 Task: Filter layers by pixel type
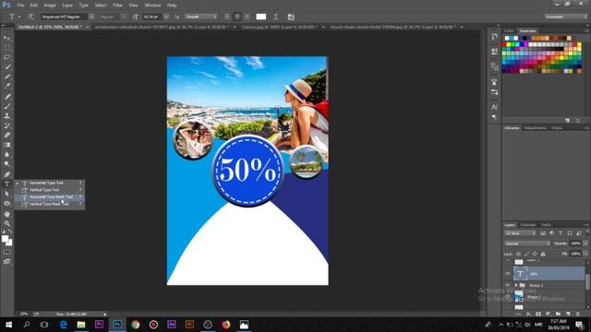[x=543, y=233]
